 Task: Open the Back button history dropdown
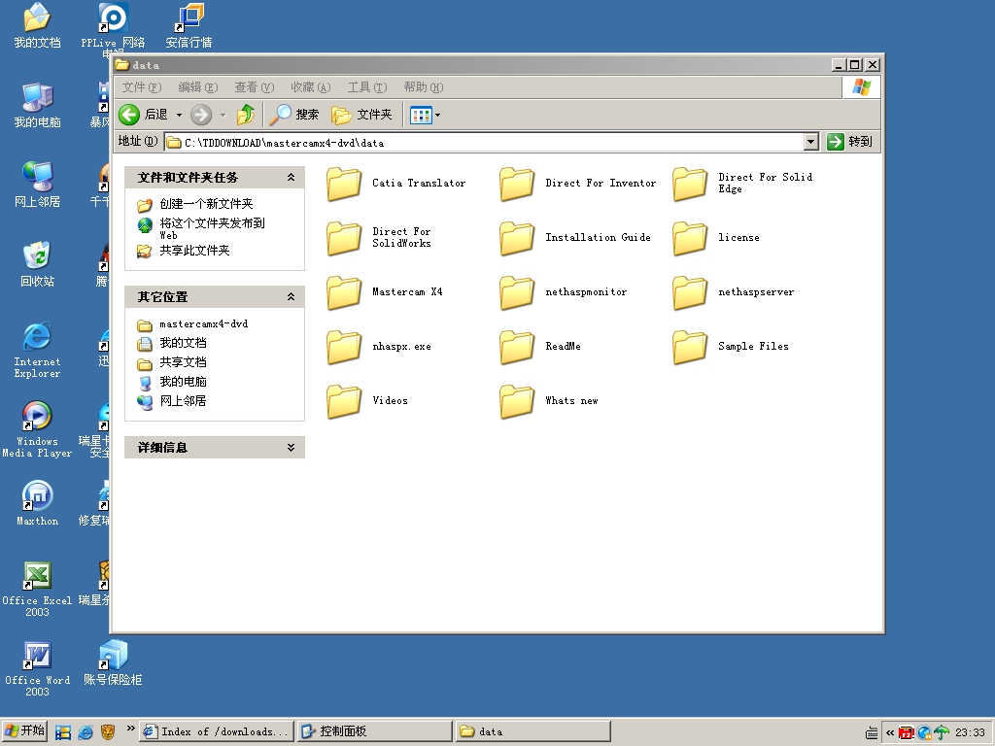tap(179, 115)
